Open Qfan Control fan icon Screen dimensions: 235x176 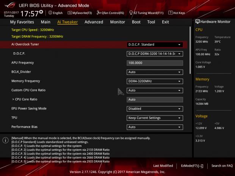[99, 13]
